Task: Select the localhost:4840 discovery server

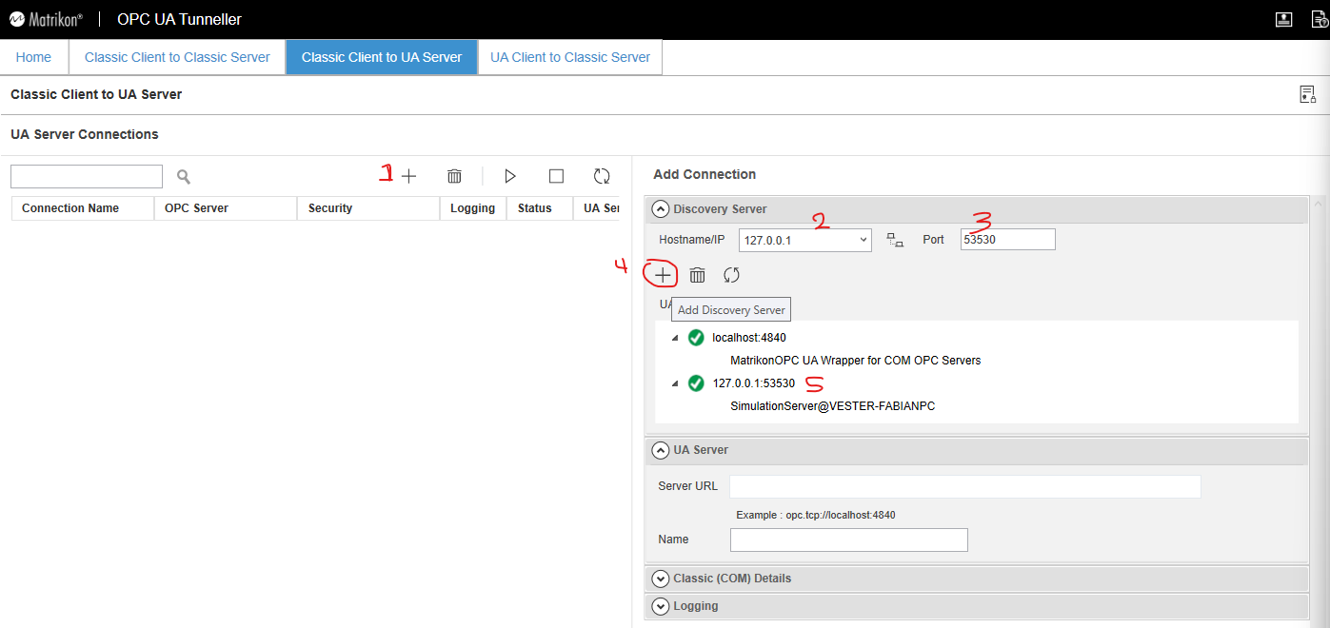Action: [x=749, y=338]
